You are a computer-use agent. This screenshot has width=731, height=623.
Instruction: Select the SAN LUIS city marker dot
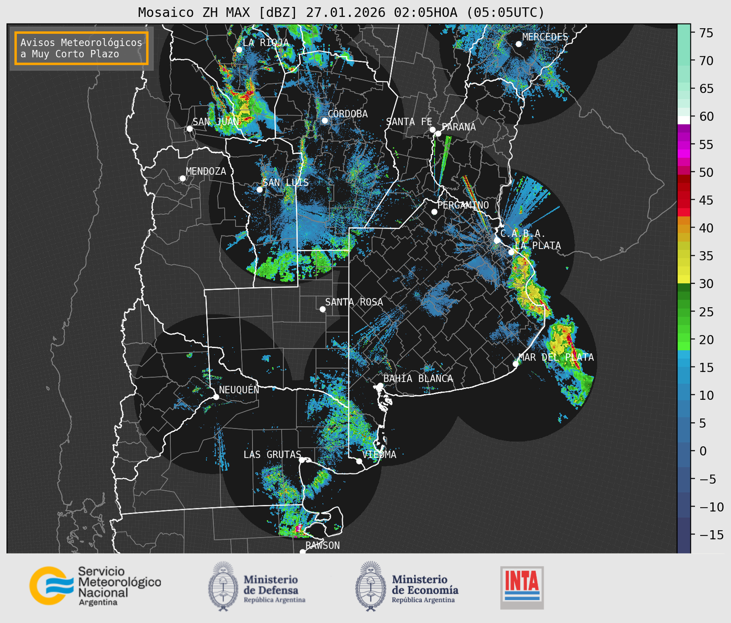click(x=260, y=189)
